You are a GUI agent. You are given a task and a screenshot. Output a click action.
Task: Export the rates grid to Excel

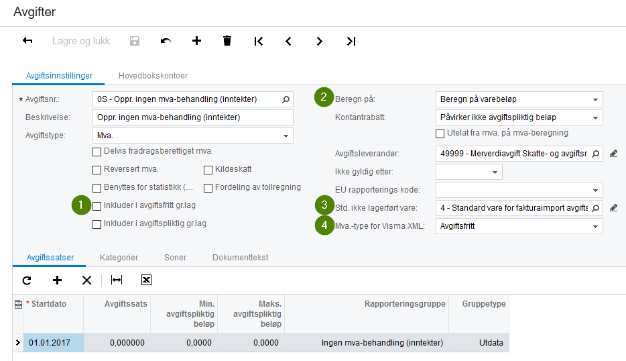pyautogui.click(x=147, y=280)
